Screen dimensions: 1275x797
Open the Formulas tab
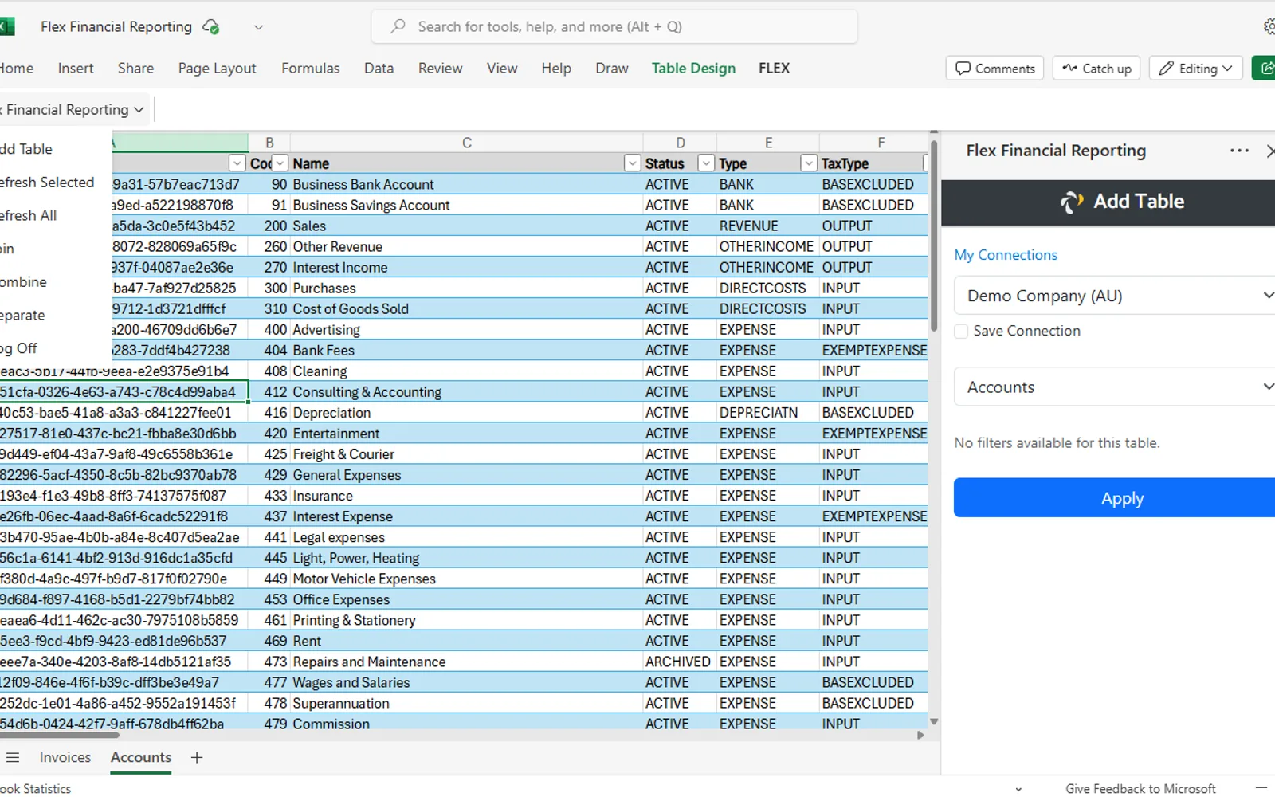tap(310, 68)
